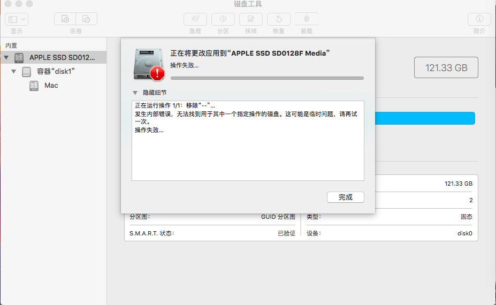Click the operation progress bar
This screenshot has height=305, width=496.
(266, 78)
